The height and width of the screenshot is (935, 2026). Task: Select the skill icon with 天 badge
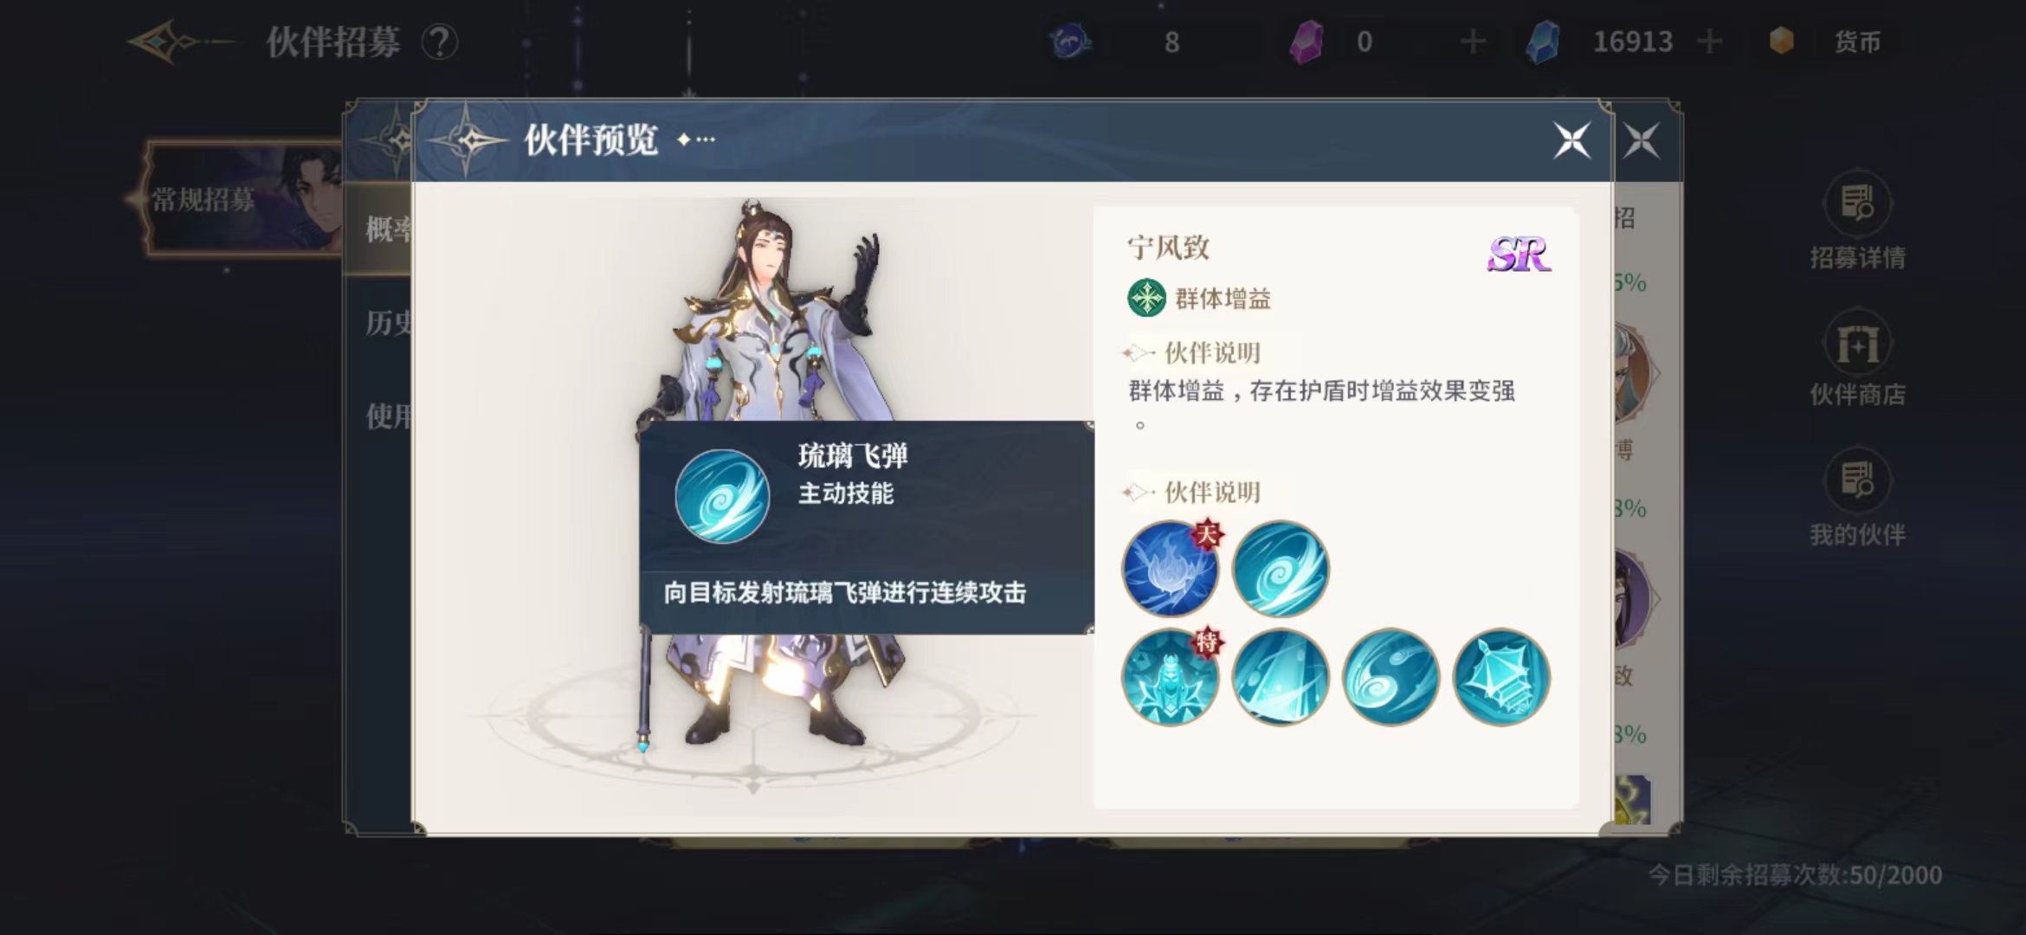coord(1171,569)
